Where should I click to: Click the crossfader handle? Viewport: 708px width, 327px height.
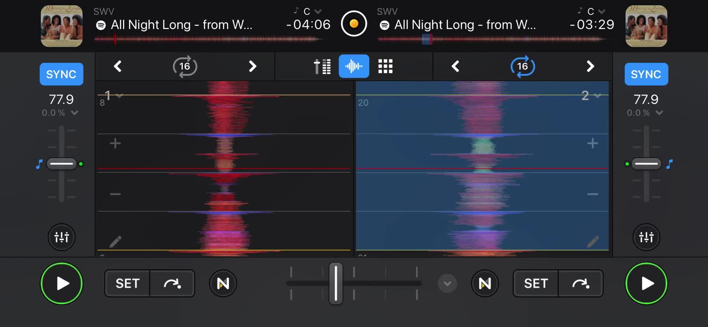pos(336,283)
